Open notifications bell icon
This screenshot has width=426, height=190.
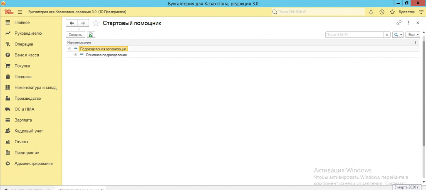pyautogui.click(x=371, y=12)
